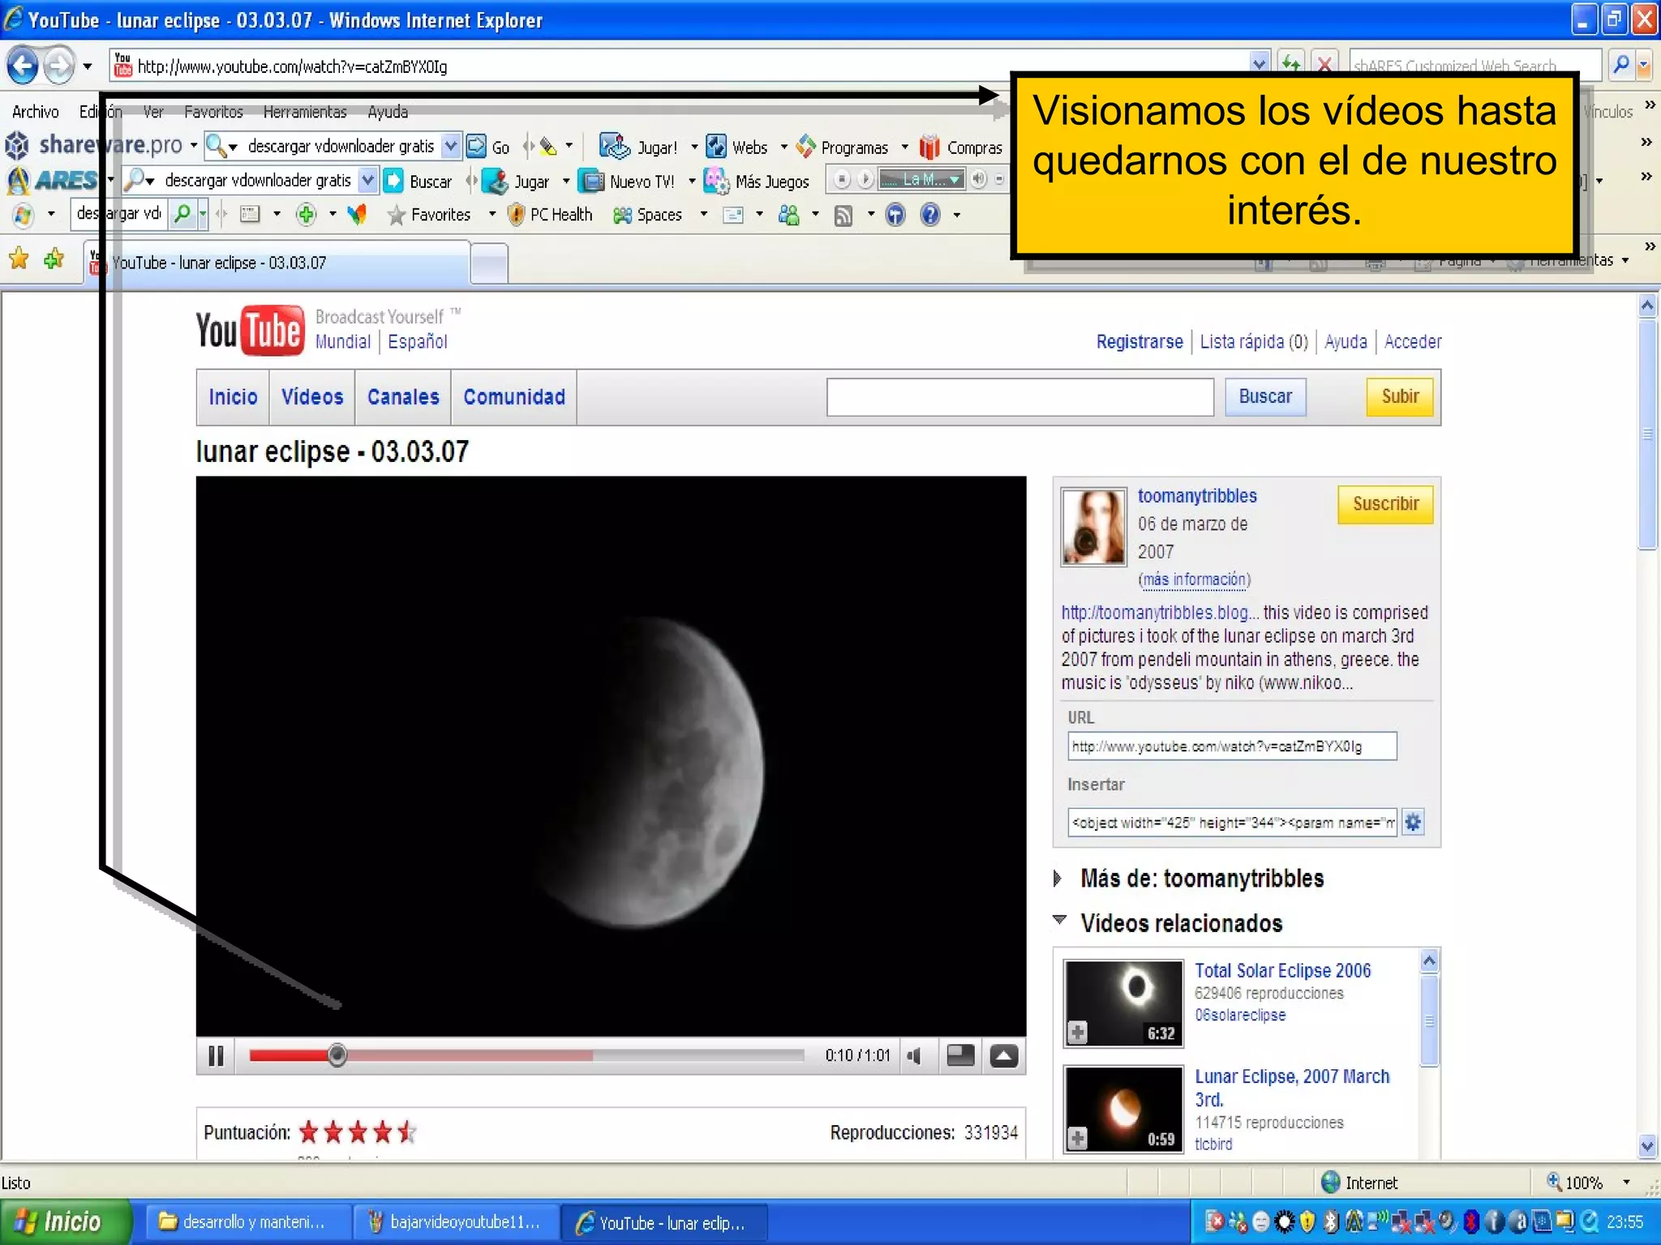The image size is (1661, 1245).
Task: Click the Suscribir button
Action: (1385, 504)
